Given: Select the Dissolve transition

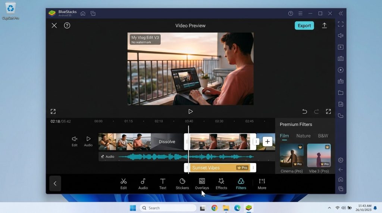Looking at the screenshot, I should click(x=167, y=142).
